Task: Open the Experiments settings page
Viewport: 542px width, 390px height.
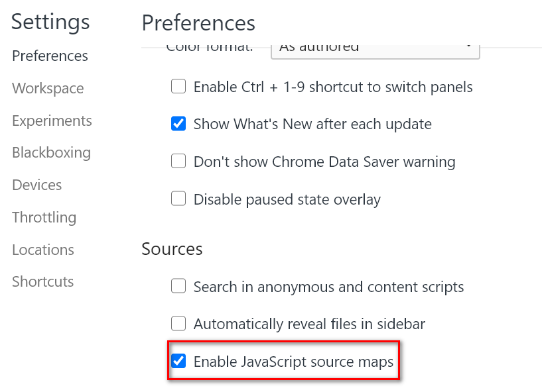Action: [52, 121]
